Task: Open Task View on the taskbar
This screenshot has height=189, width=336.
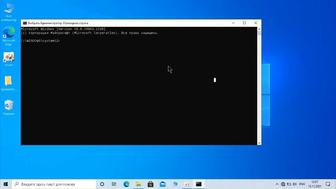Action: [x=114, y=184]
